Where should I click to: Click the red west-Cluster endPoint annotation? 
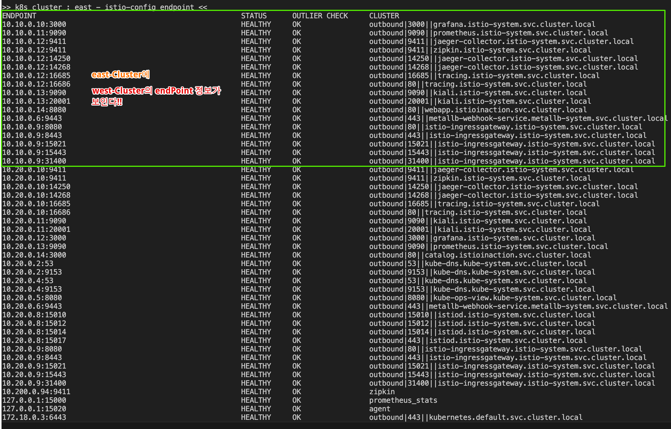click(156, 91)
